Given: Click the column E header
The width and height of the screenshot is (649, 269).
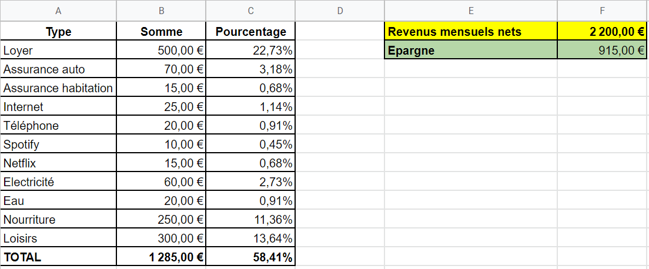Looking at the screenshot, I should (x=471, y=11).
